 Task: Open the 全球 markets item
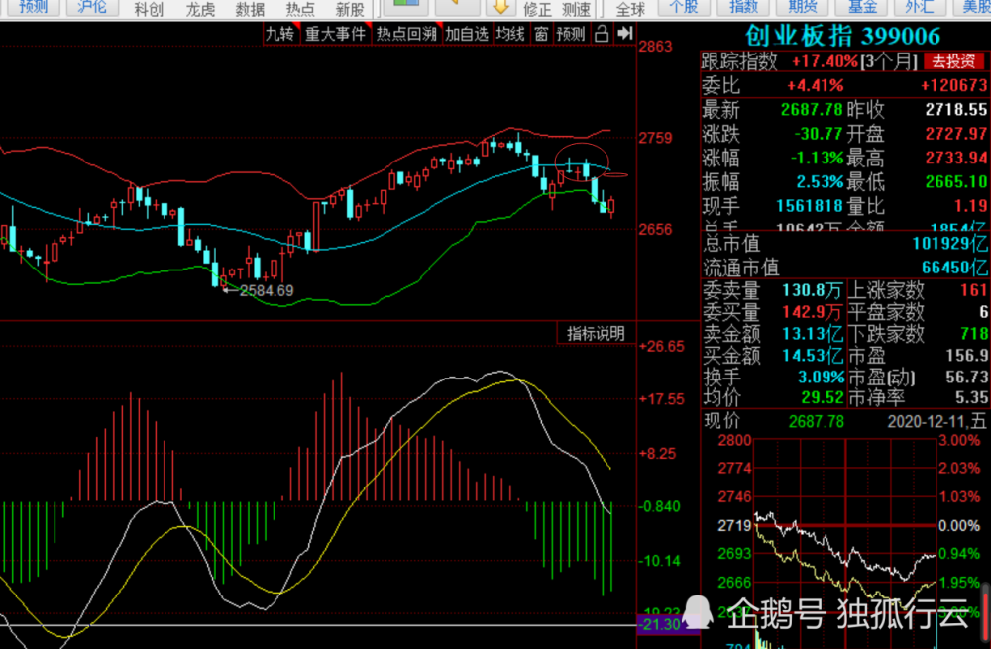pos(630,9)
